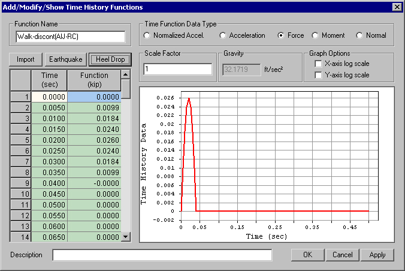The height and width of the screenshot is (271, 405).
Task: Apply the time history function
Action: (x=377, y=255)
